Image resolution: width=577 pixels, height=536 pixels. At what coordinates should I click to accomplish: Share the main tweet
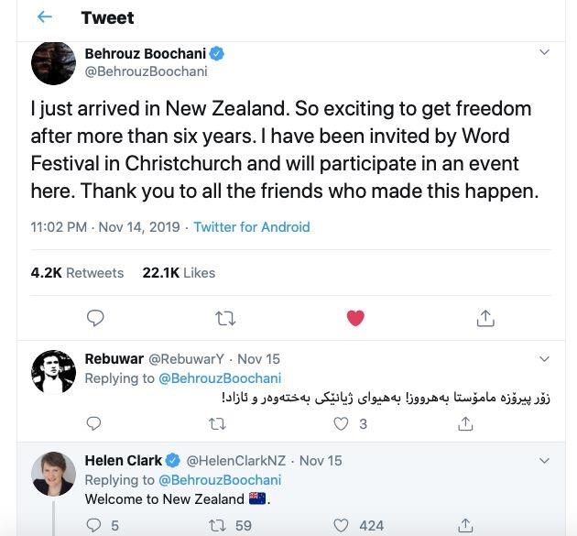click(x=485, y=318)
